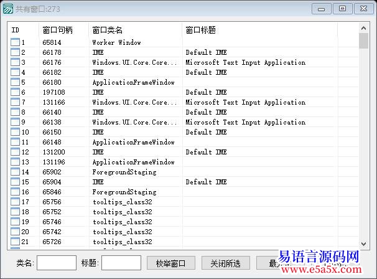Click the window icon of row 18
377x279 pixels.
tap(15, 212)
